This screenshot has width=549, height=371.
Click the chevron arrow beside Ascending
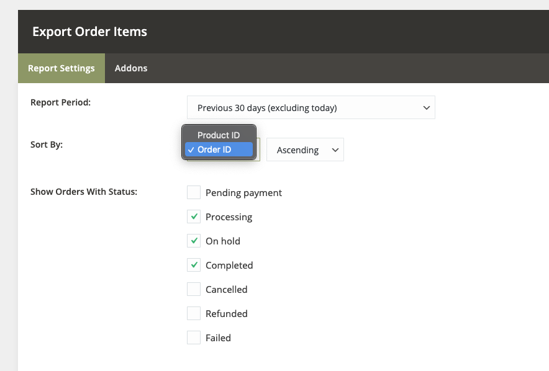point(335,150)
